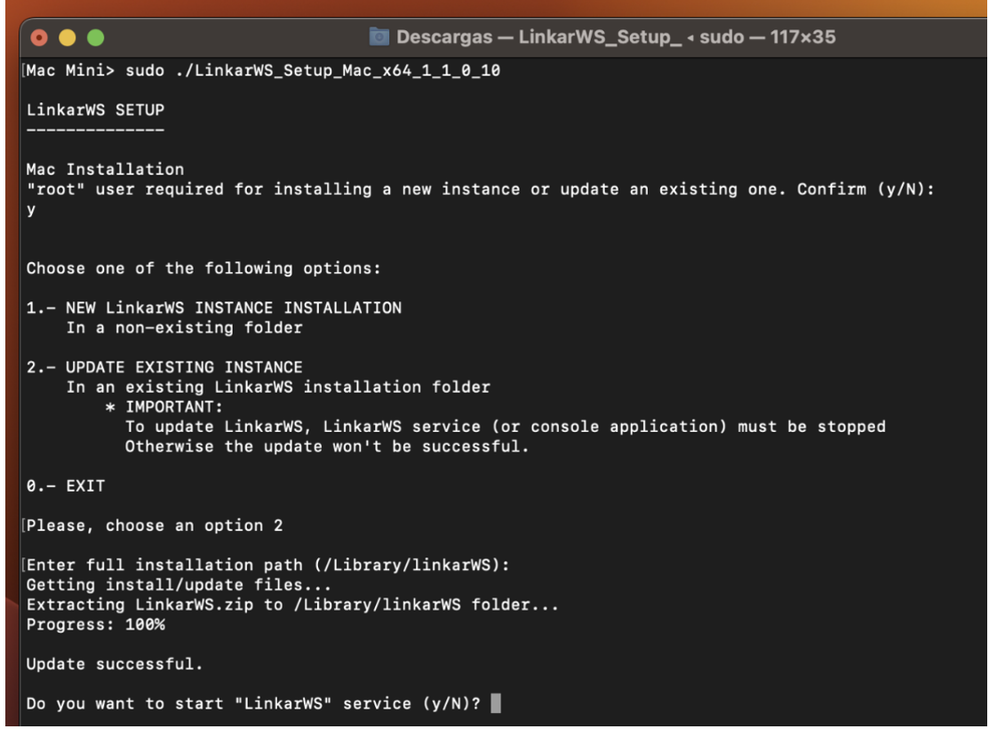Click the folder proxy icon in title bar
The image size is (989, 729).
(x=379, y=39)
